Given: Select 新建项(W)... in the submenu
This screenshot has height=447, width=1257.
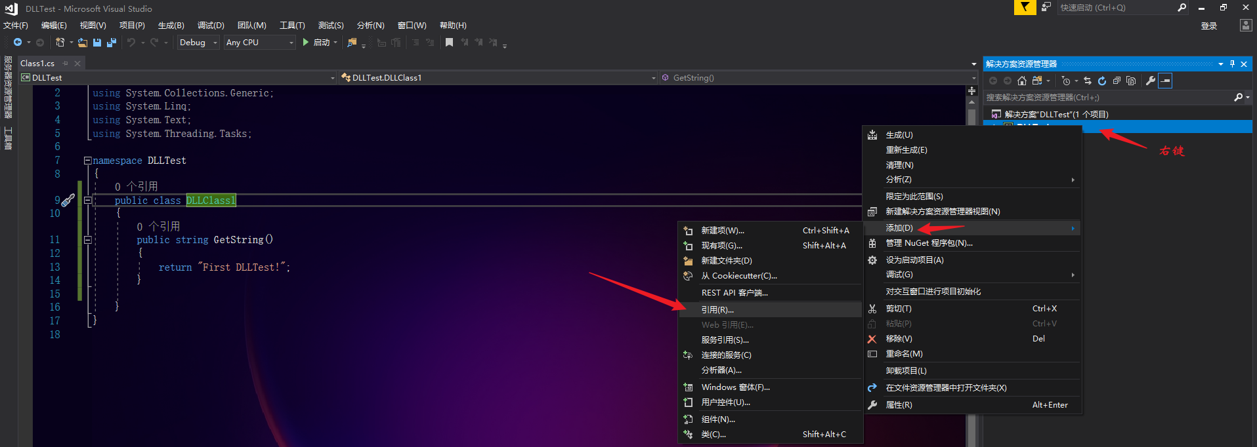Looking at the screenshot, I should 770,231.
